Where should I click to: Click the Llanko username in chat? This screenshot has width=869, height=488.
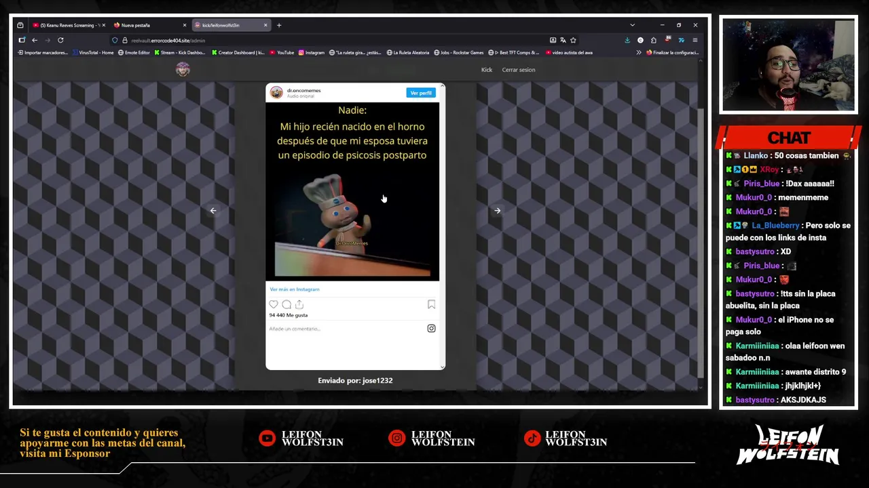coord(756,155)
